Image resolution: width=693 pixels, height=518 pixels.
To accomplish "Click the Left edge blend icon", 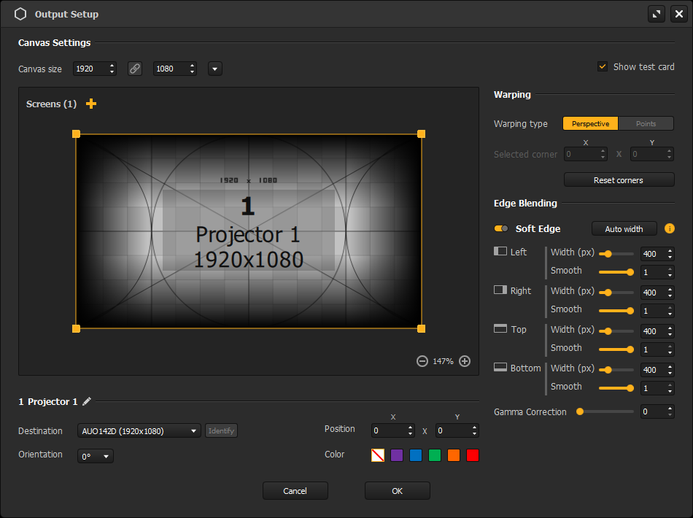I will click(500, 252).
